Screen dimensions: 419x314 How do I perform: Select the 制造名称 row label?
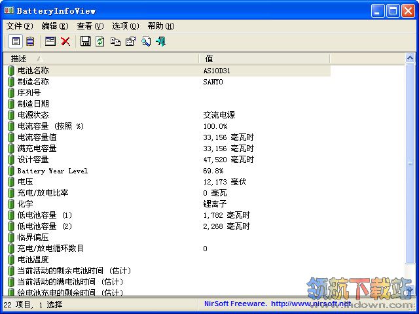pyautogui.click(x=33, y=82)
